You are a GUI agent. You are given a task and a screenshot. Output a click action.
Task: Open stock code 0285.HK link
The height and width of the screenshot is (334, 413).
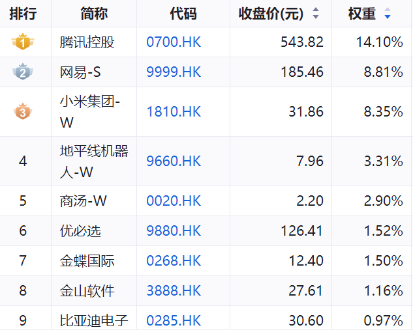(174, 320)
